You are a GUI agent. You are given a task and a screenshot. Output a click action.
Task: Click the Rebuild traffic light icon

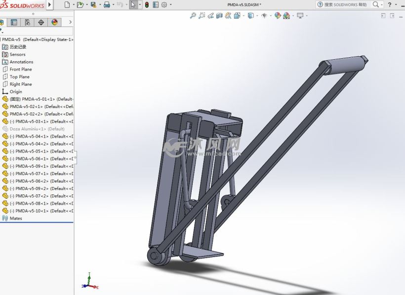pos(147,4)
